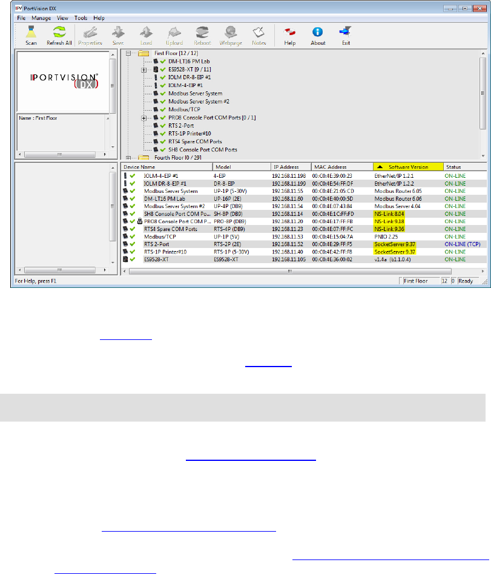Sort by Model column header

(x=242, y=167)
